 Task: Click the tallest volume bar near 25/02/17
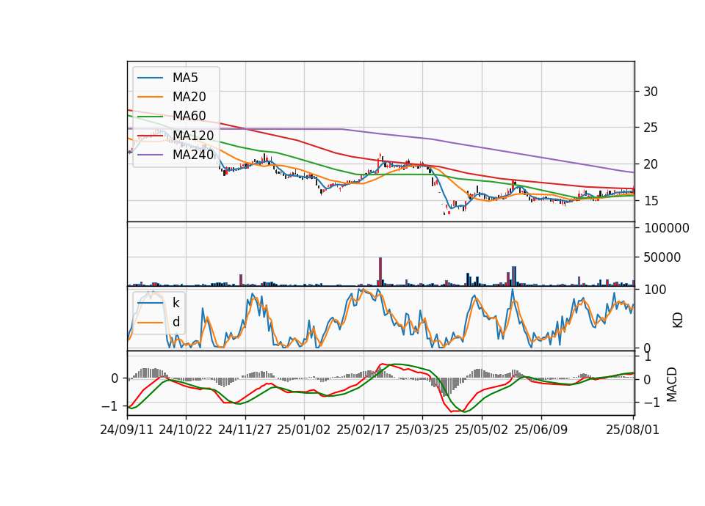point(380,271)
